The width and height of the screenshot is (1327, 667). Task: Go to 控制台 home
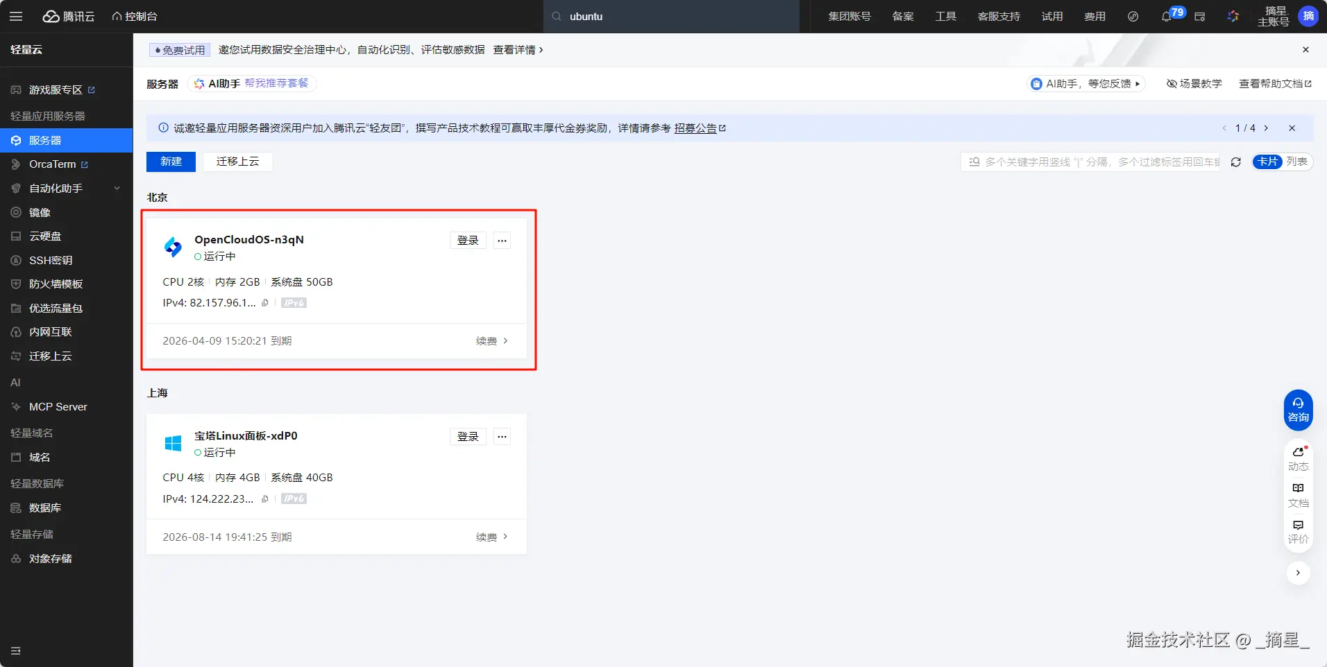point(135,16)
